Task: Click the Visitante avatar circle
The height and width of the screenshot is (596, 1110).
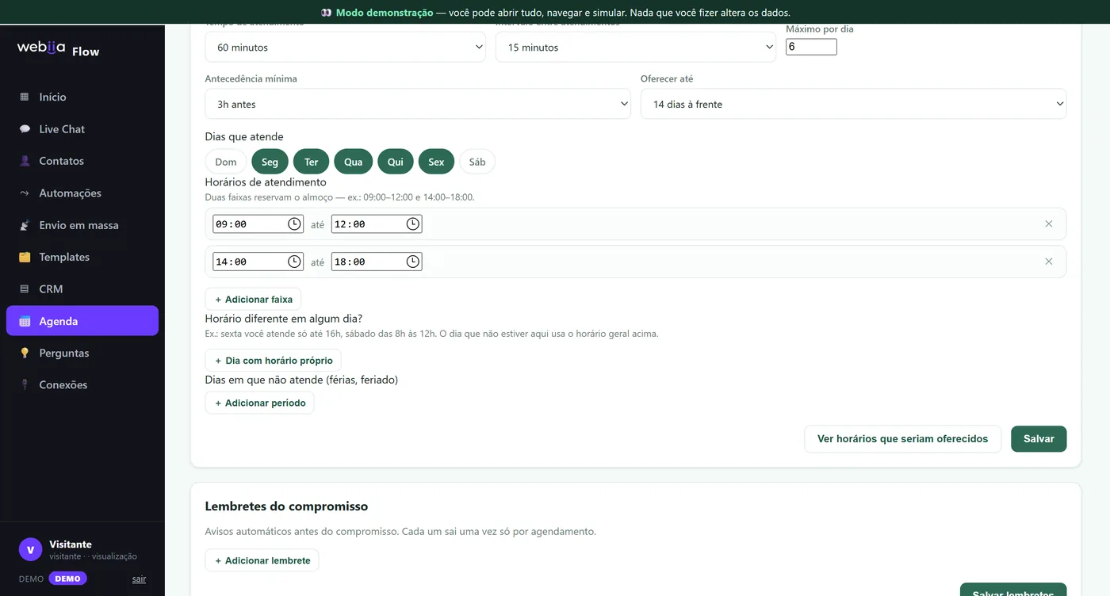Action: point(30,549)
